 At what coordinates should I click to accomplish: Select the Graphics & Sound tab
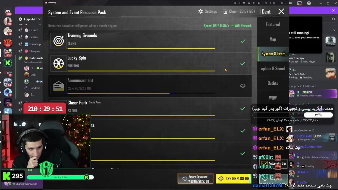point(273,69)
